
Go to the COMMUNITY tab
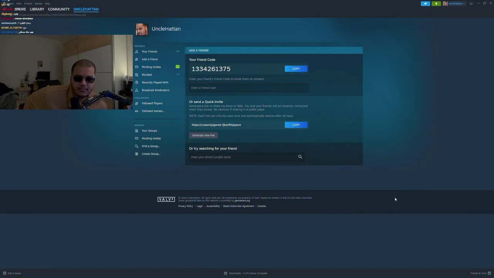point(59,9)
